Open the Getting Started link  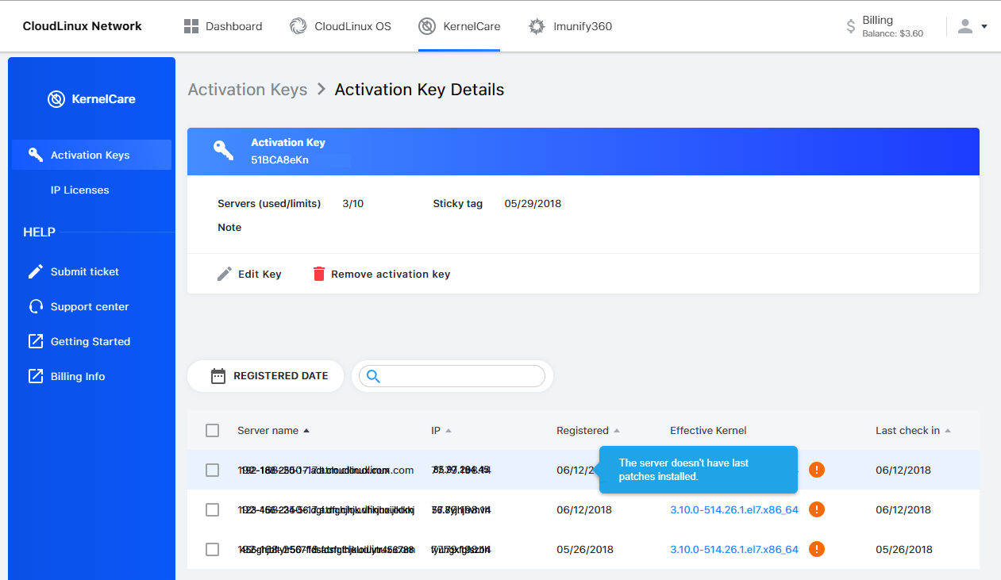pyautogui.click(x=90, y=341)
